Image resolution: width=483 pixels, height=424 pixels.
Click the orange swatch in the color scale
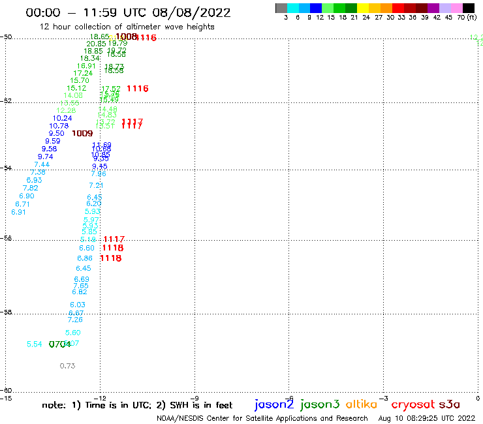coord(386,8)
